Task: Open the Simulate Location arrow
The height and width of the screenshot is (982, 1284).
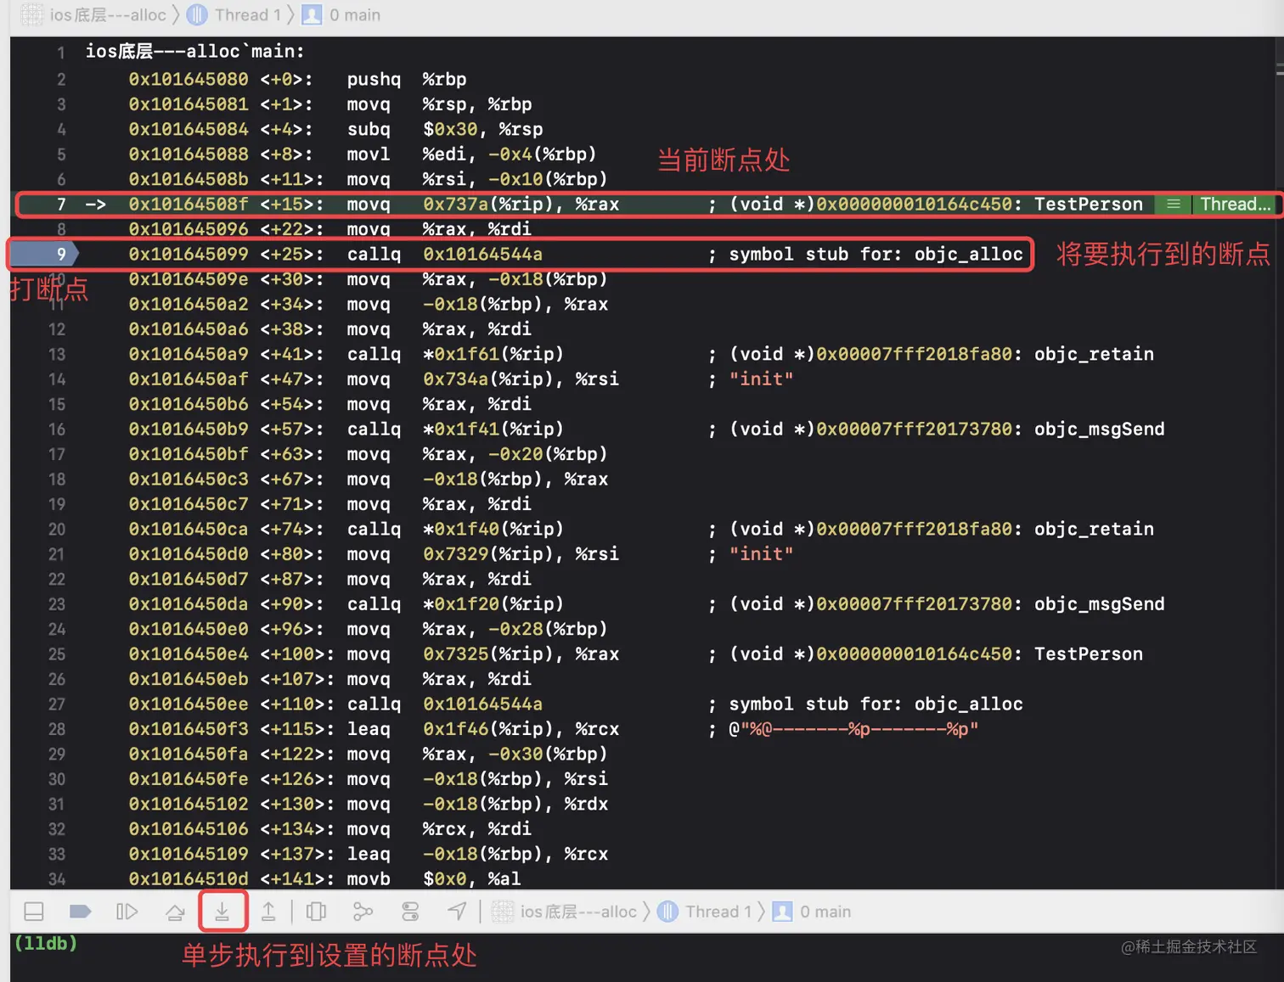Action: (457, 912)
